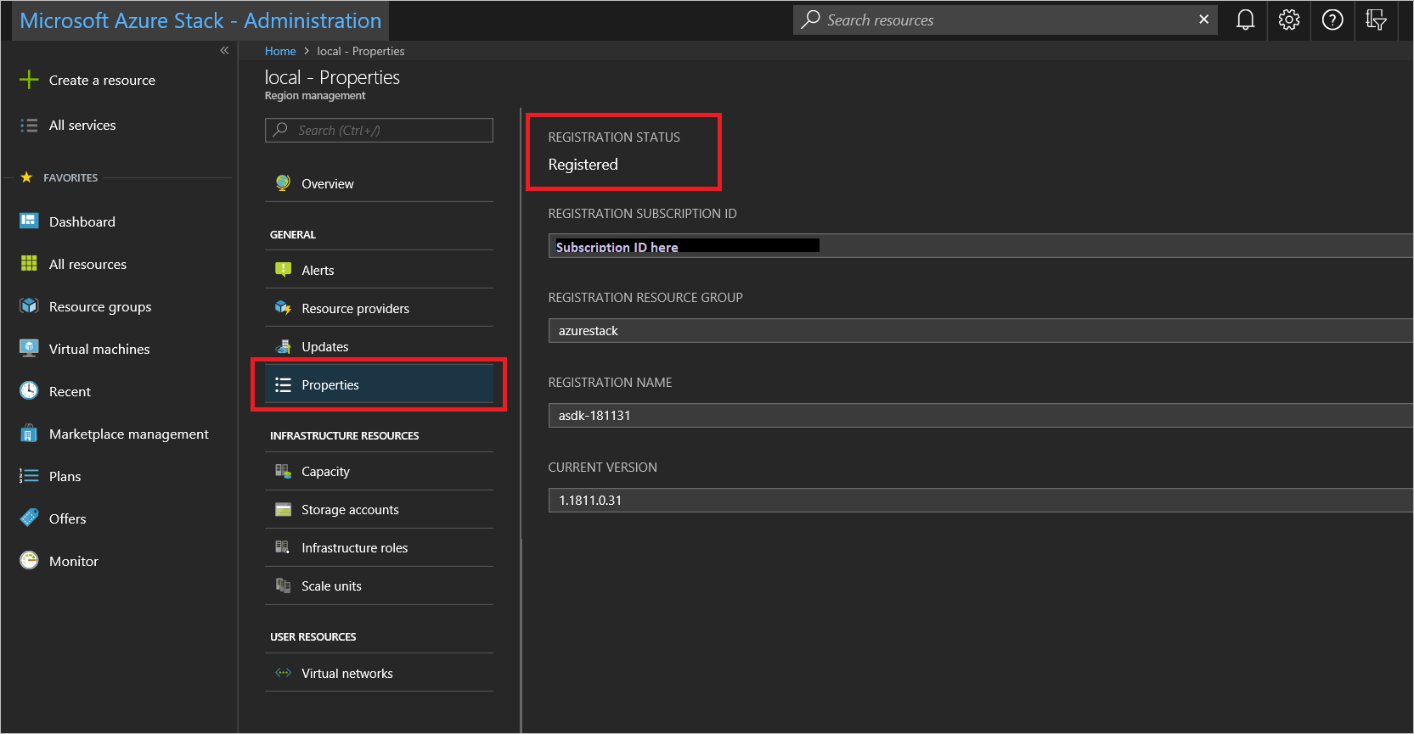Click the Properties list icon
This screenshot has height=734, width=1414.
tap(283, 384)
